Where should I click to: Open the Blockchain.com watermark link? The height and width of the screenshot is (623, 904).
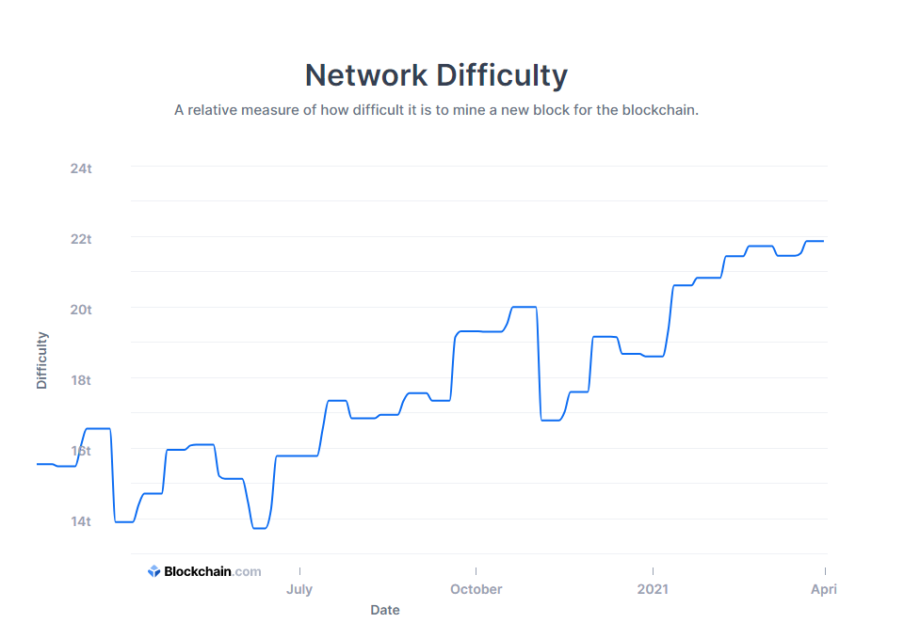pos(204,571)
